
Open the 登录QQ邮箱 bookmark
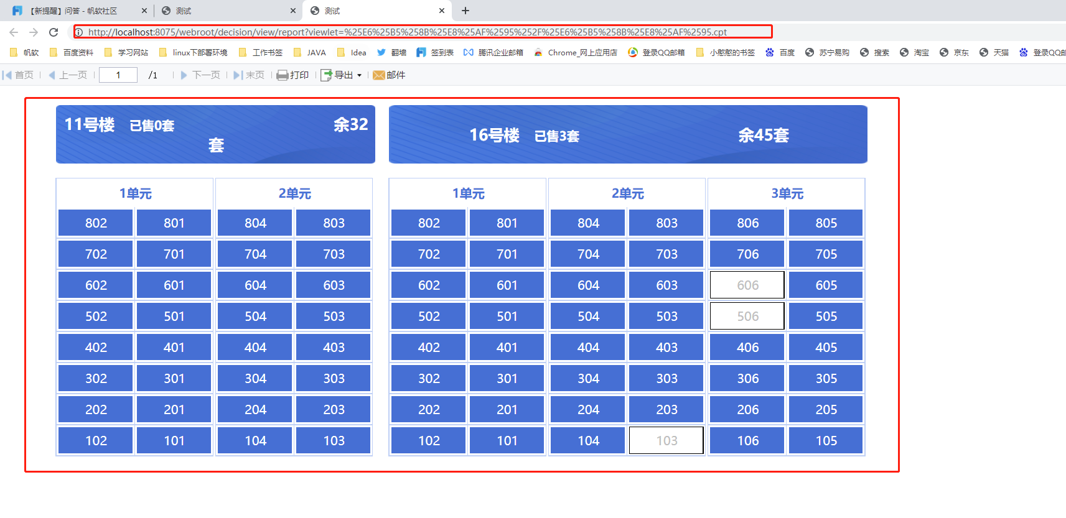[x=657, y=53]
